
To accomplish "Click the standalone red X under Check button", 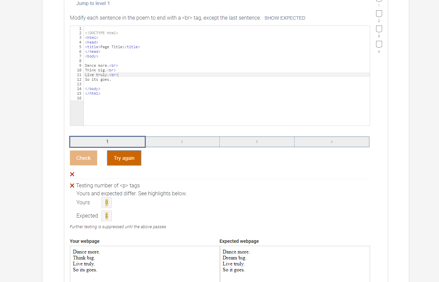I will coord(72,174).
